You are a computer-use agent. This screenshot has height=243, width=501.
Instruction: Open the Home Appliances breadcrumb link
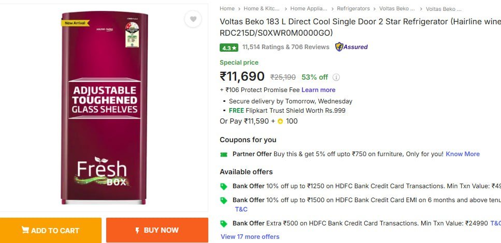[309, 9]
